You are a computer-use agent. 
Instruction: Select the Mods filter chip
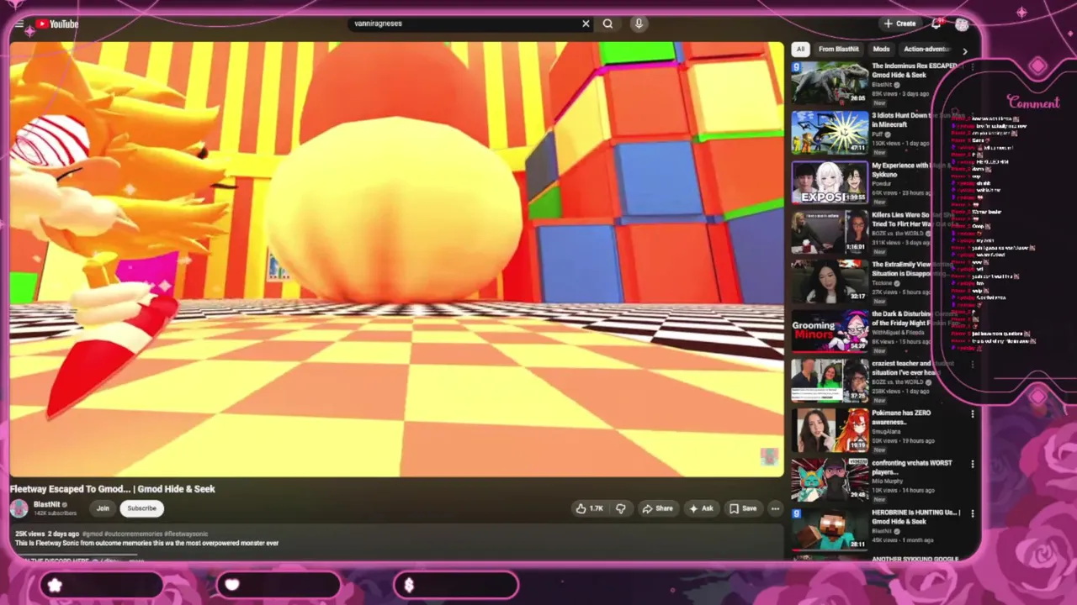(881, 49)
